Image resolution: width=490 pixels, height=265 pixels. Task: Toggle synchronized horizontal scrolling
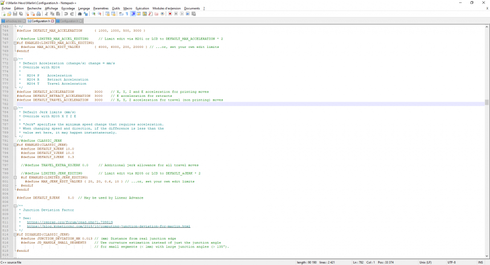[113, 14]
